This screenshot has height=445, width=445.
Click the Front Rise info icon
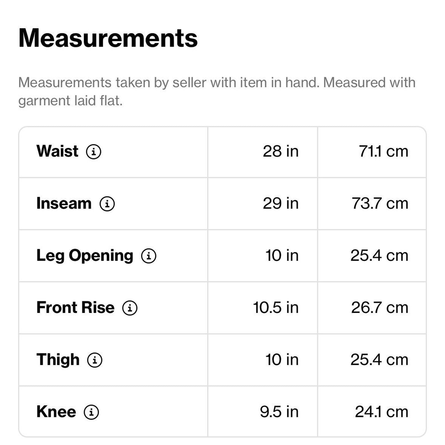[x=130, y=308]
